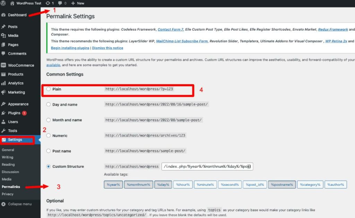
Task: Click the Pages icon in sidebar
Action: pyautogui.click(x=3, y=45)
